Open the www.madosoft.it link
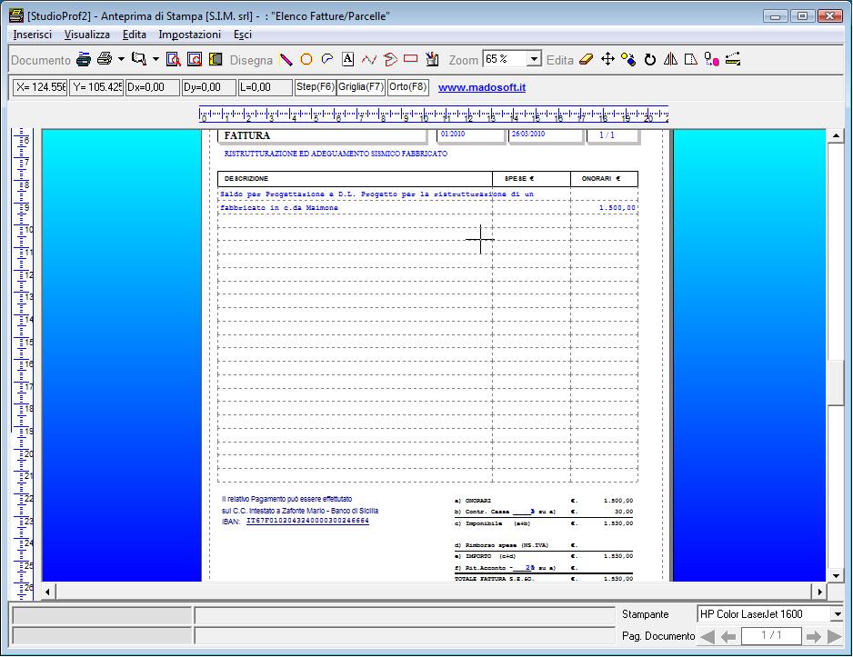Screen dimensions: 853x657 pos(482,87)
